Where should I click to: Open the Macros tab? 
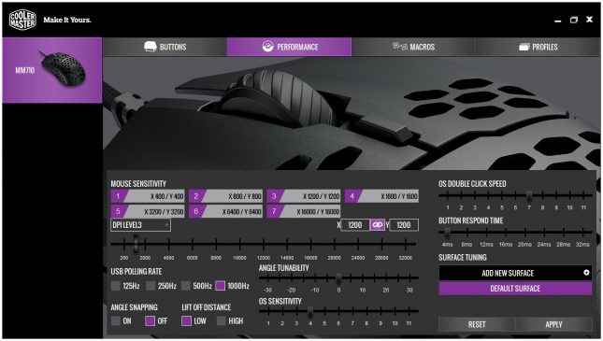pos(413,47)
